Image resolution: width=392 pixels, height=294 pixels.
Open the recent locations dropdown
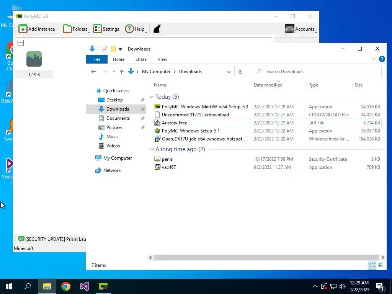114,72
